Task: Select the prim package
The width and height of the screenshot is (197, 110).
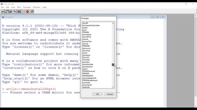Action: [x=85, y=30]
